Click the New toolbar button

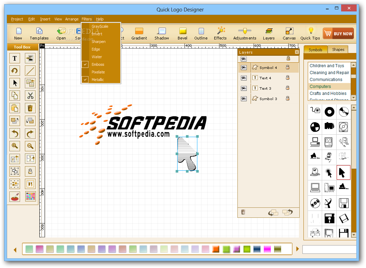pos(18,34)
